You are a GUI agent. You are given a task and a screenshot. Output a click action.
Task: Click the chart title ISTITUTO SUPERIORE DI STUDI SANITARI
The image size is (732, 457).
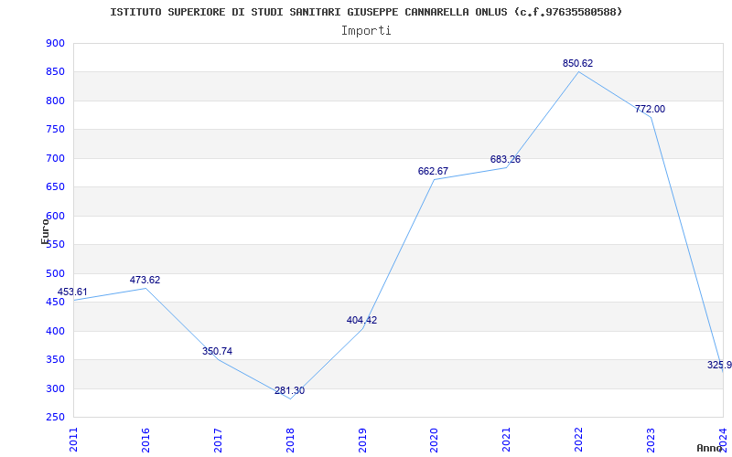point(367,12)
